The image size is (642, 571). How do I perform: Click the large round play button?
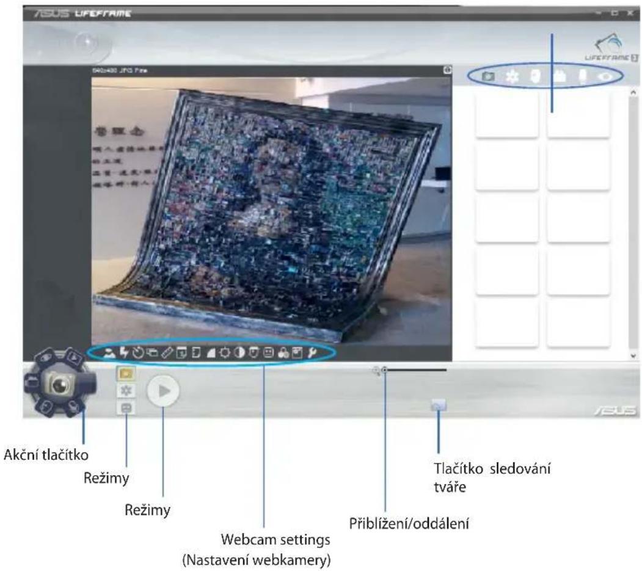point(163,390)
